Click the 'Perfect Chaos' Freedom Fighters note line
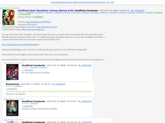Image resolution: width=165 pixels, height=123 pixels. coord(35,55)
